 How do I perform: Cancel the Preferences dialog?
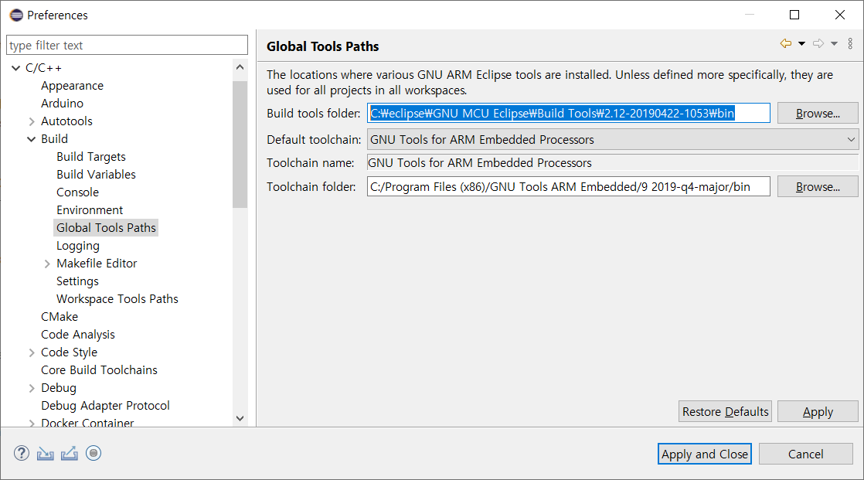coord(805,454)
